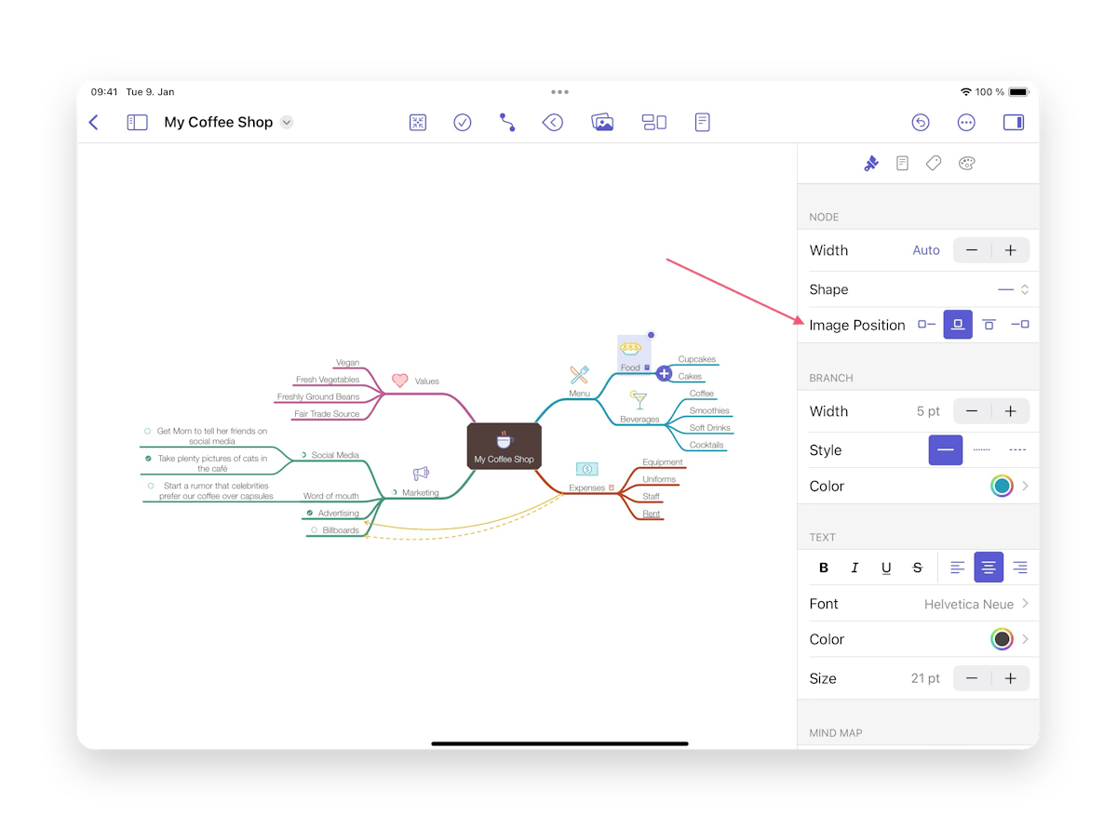This screenshot has width=1117, height=829.
Task: Toggle bold text formatting
Action: click(x=824, y=568)
